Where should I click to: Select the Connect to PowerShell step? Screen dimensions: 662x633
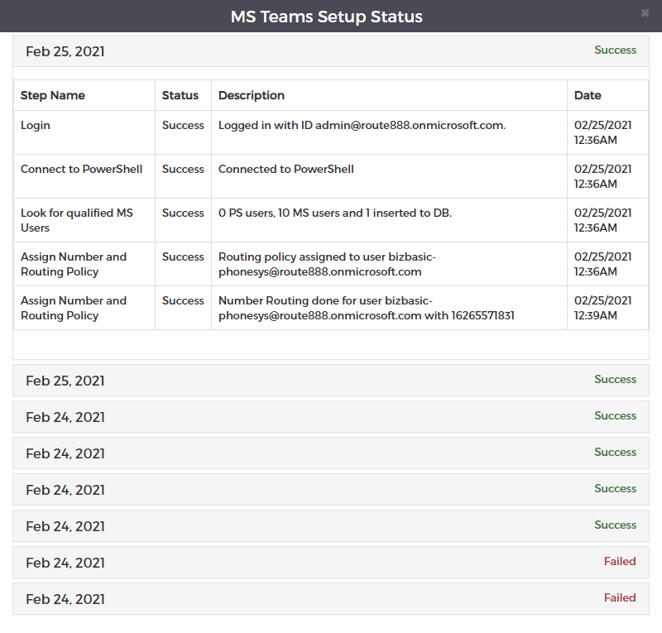click(81, 169)
